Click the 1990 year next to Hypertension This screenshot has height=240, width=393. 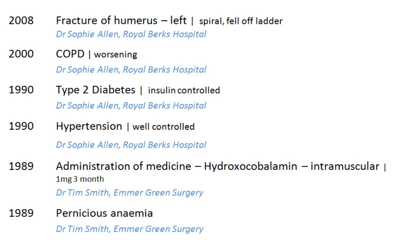(x=21, y=126)
